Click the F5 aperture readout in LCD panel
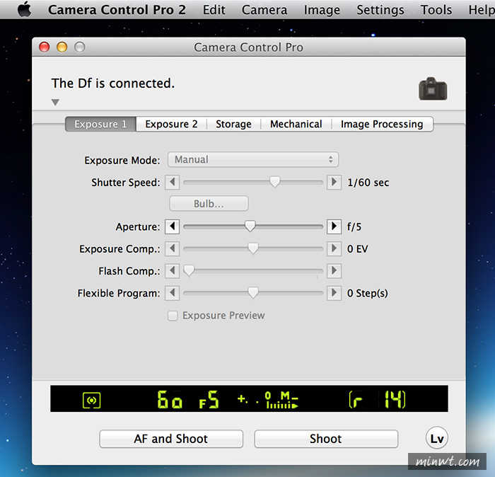The image size is (495, 477). (x=209, y=400)
